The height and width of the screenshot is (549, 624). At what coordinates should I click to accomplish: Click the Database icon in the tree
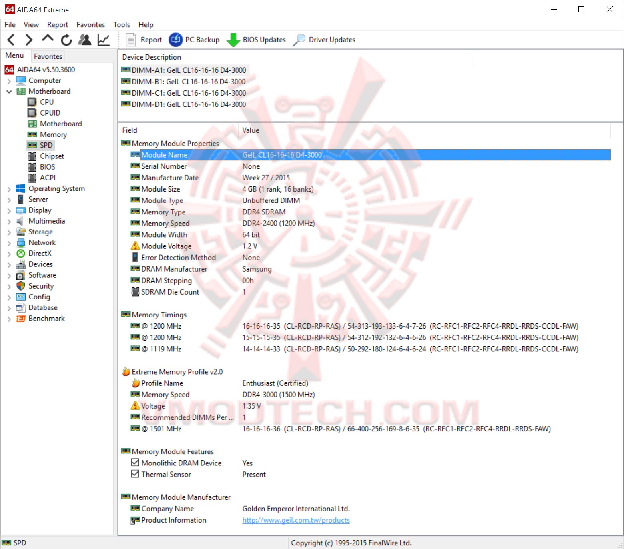pos(20,307)
